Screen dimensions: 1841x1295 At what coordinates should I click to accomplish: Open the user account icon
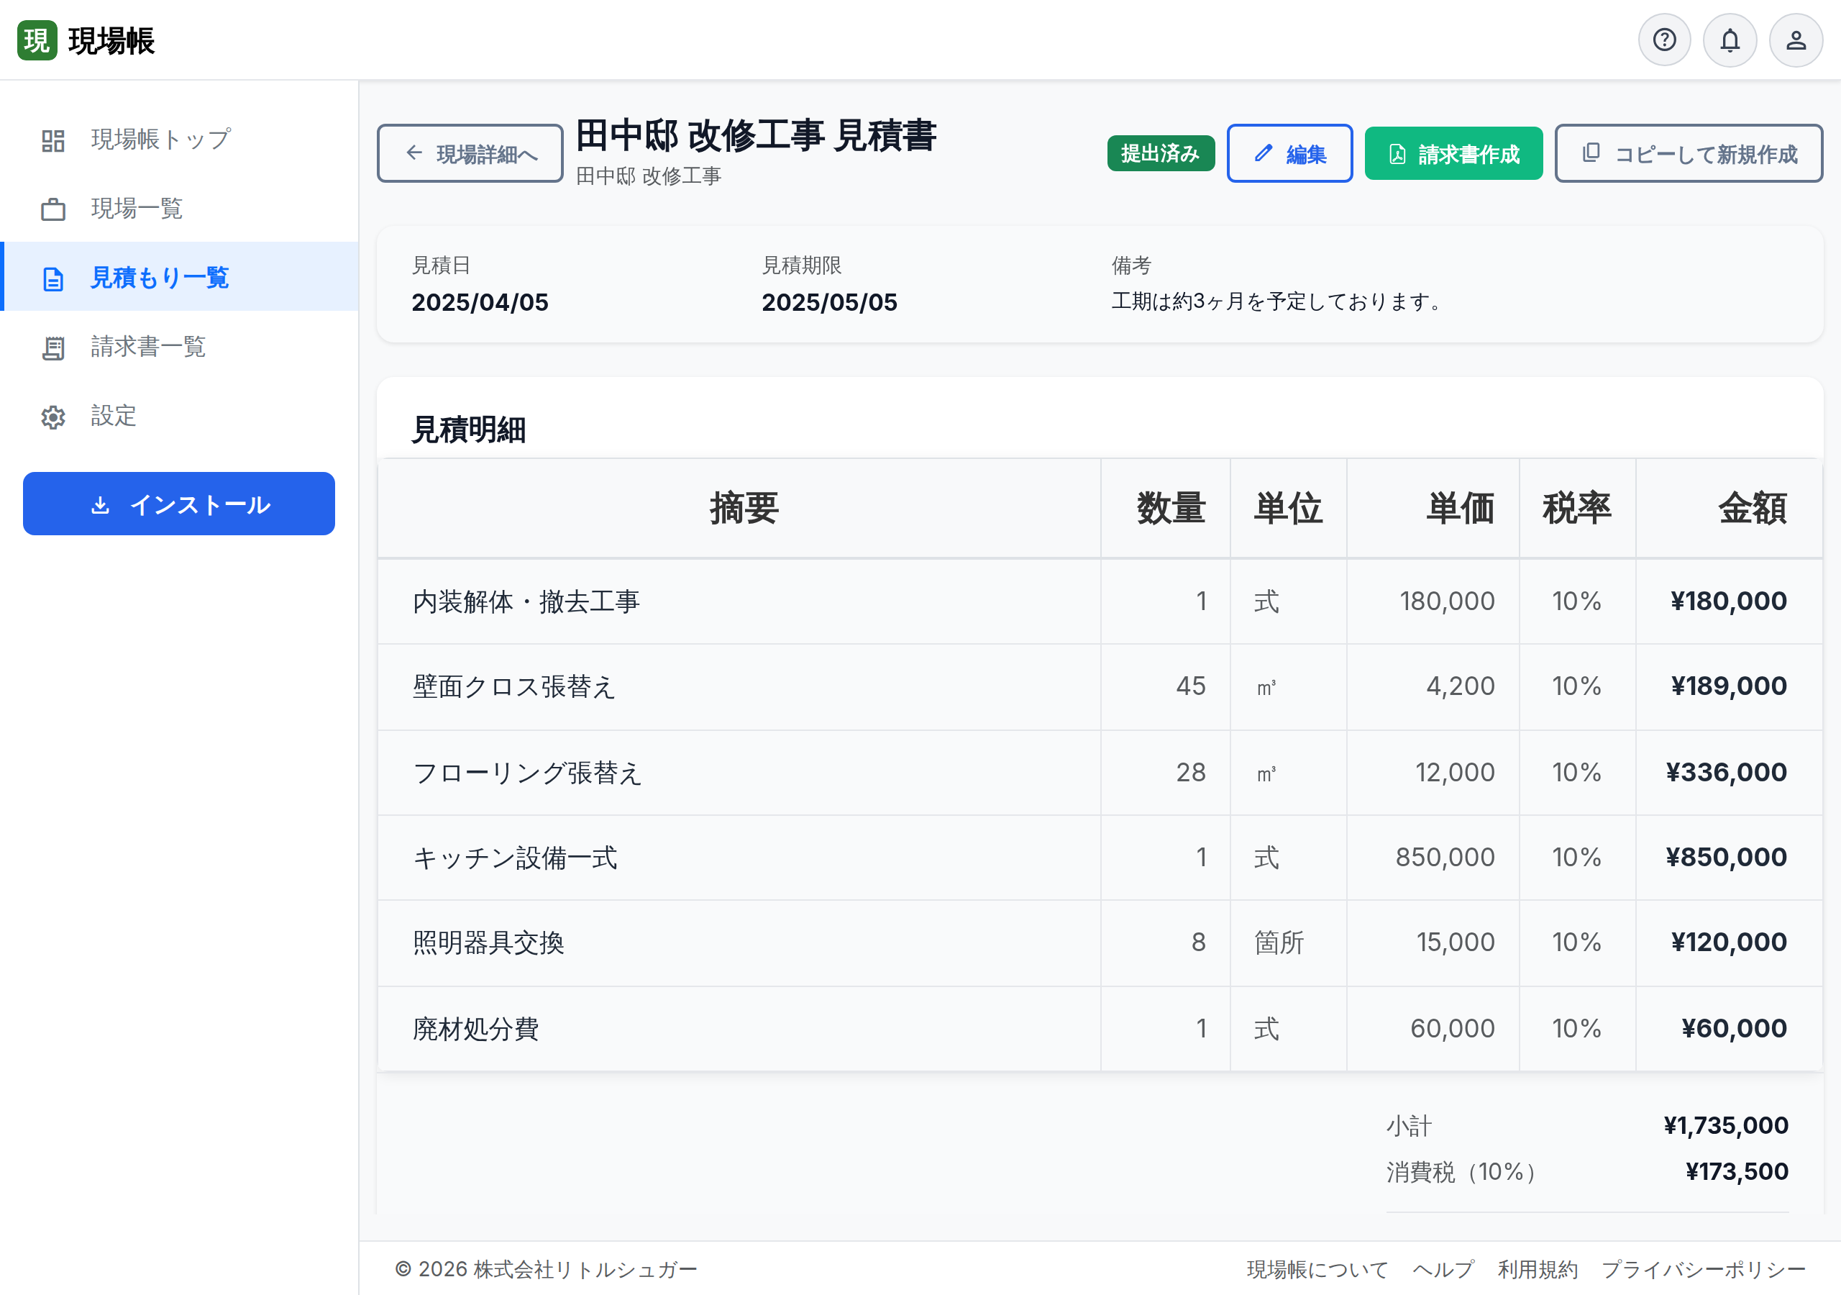point(1796,40)
